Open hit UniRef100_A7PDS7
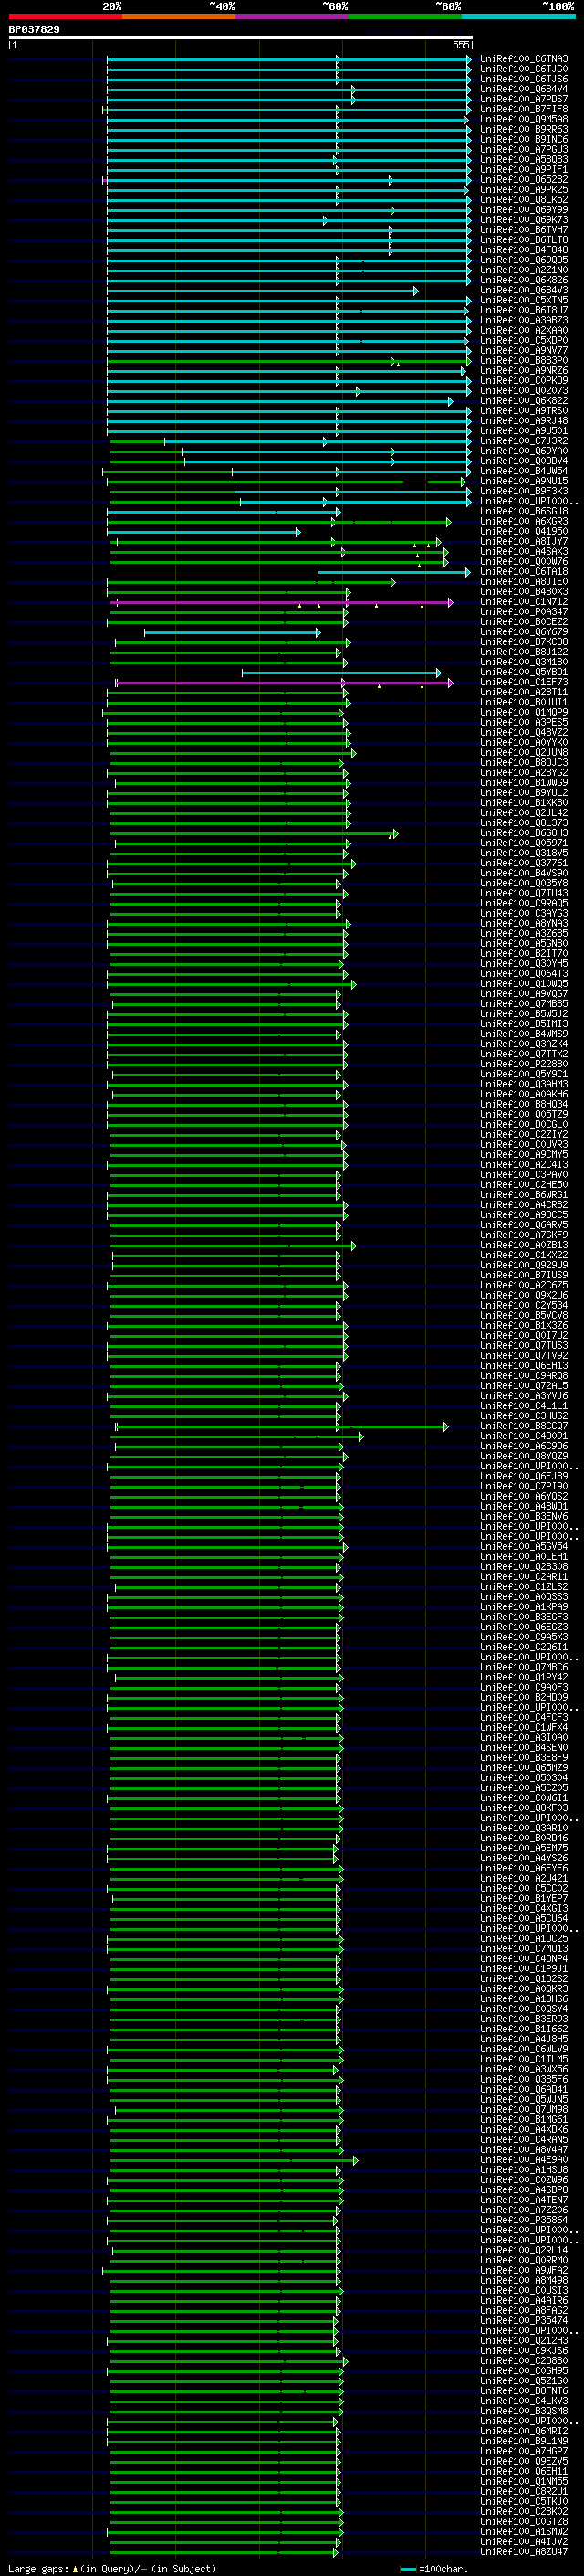584x2576 pixels. [x=524, y=99]
